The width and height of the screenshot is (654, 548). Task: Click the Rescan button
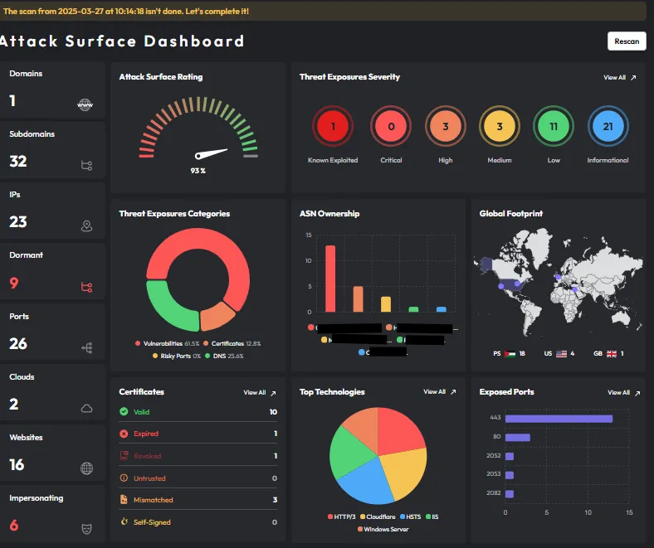coord(626,41)
